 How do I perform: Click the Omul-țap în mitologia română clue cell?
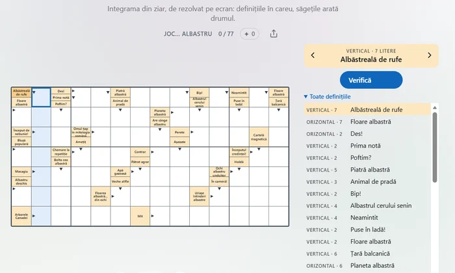tap(81, 132)
